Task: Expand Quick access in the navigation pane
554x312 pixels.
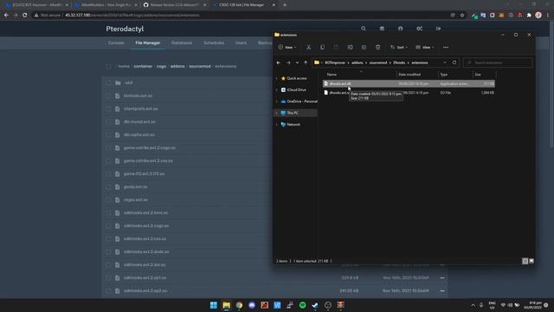Action: pyautogui.click(x=277, y=78)
